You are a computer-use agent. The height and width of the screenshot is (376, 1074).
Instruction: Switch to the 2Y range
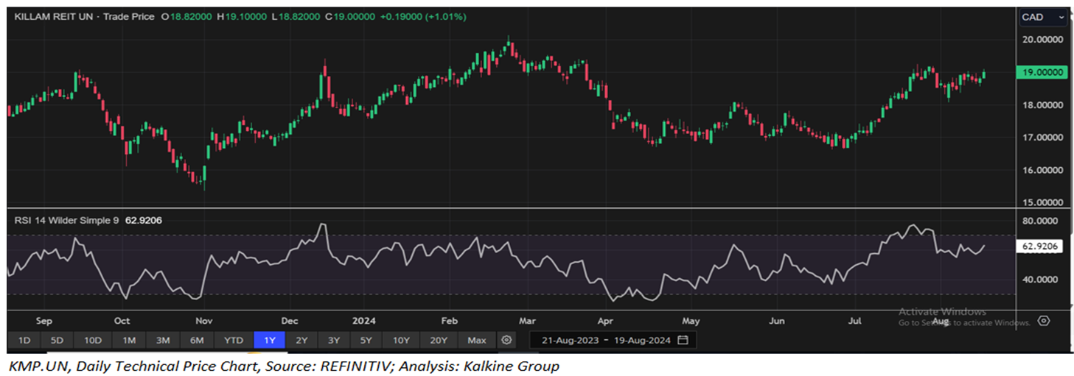tap(301, 340)
